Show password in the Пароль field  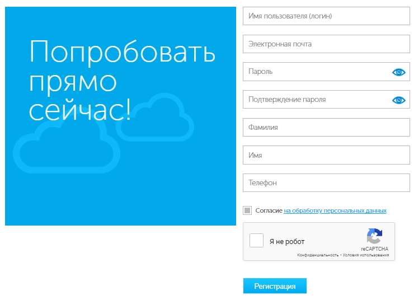(398, 72)
